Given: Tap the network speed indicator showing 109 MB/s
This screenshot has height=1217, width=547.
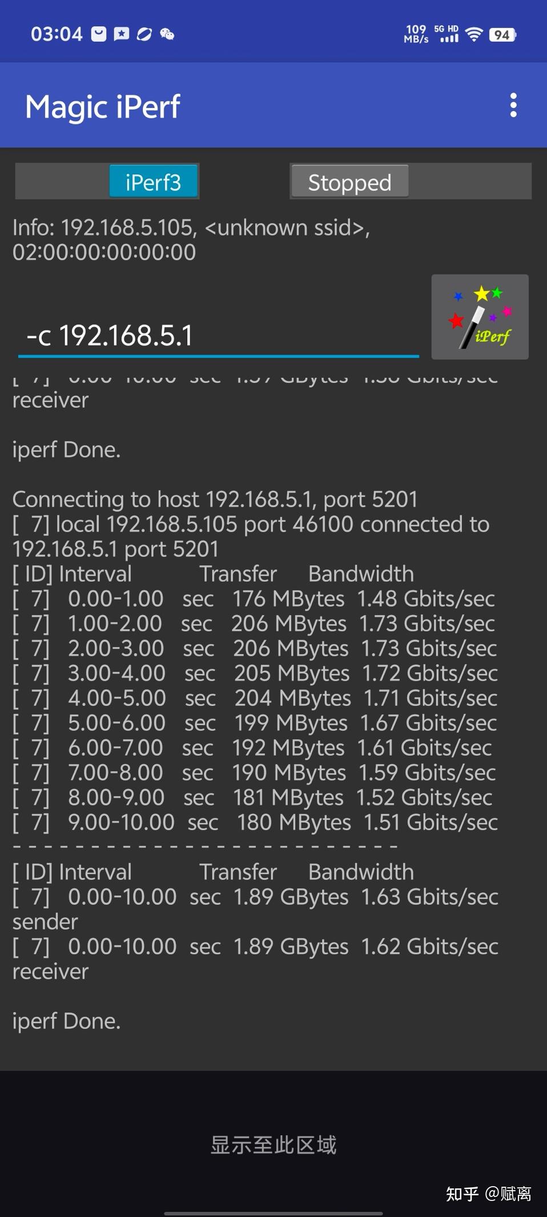Looking at the screenshot, I should 416,34.
